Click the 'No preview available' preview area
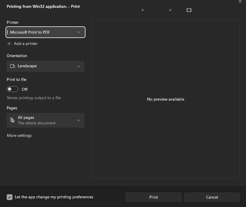Viewport: 246px width, 207px height. click(x=165, y=99)
